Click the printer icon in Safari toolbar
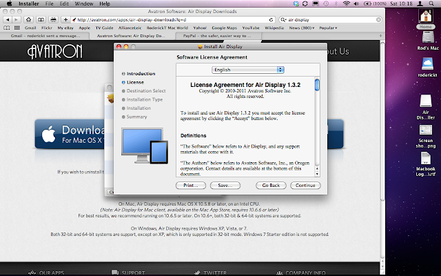This screenshot has height=276, width=441. point(53,20)
